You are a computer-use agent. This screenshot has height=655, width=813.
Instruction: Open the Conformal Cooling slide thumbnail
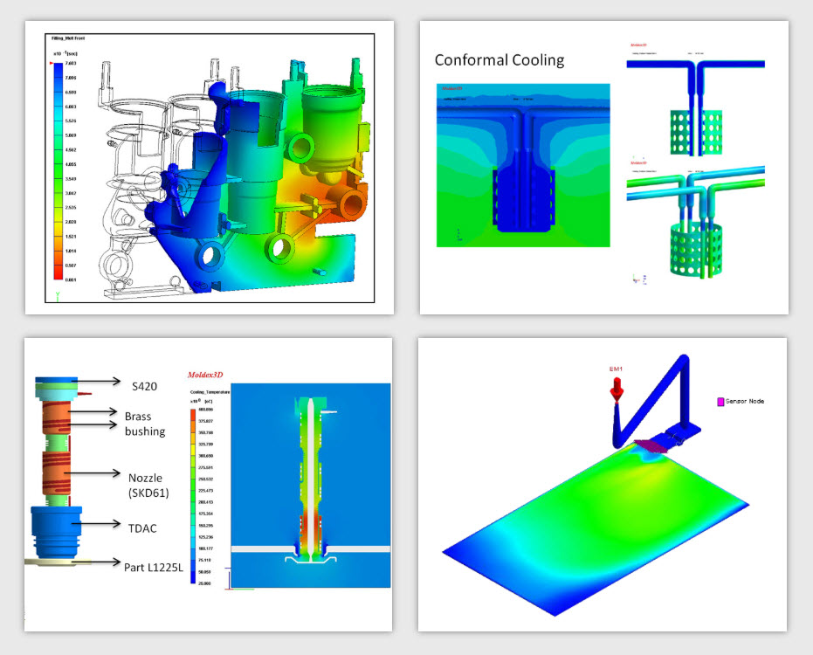click(603, 166)
